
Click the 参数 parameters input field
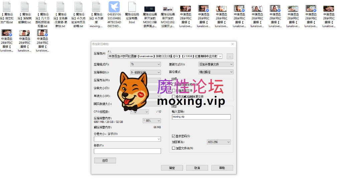pyautogui.click(x=127, y=151)
